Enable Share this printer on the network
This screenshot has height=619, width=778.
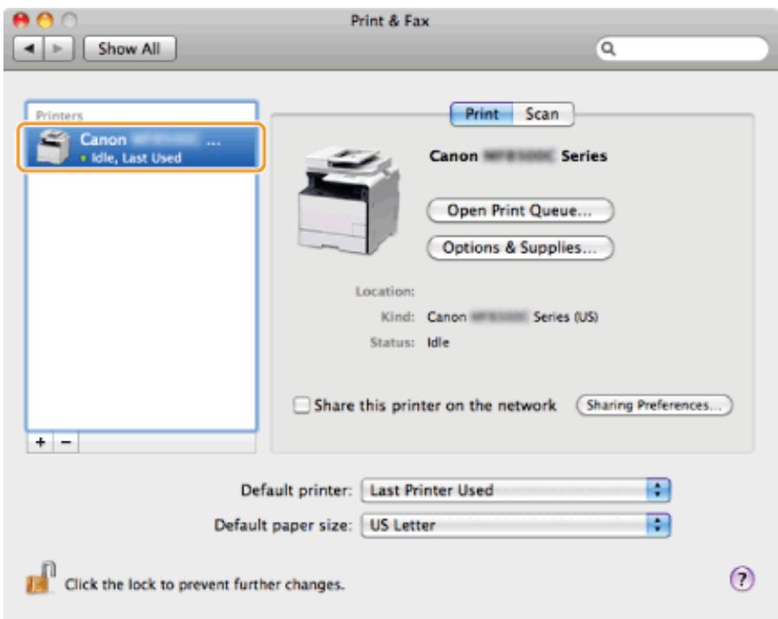coord(301,405)
